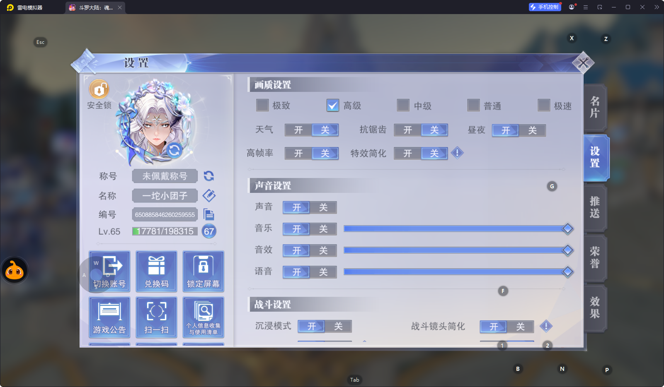The width and height of the screenshot is (664, 387).
Task: Open the security lock (安全锁) icon
Action: pyautogui.click(x=99, y=89)
